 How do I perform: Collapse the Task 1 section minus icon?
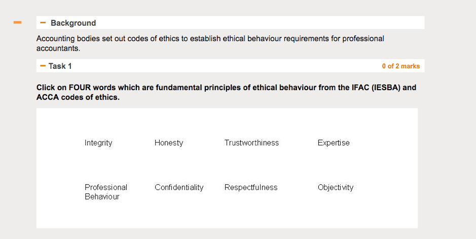click(43, 66)
